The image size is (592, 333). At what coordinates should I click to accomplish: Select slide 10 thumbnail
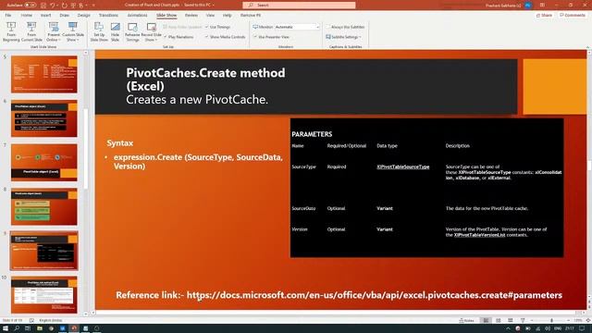[44, 295]
